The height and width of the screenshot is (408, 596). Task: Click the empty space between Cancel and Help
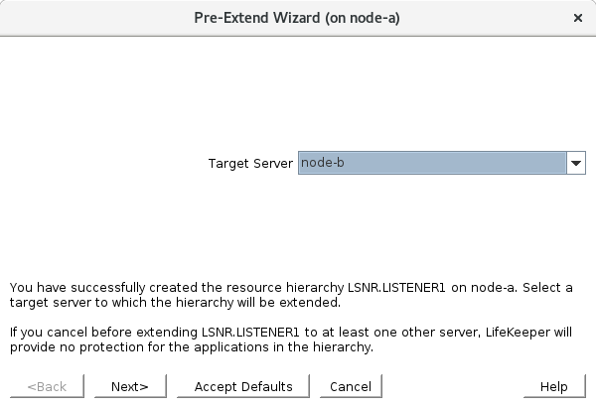(x=457, y=386)
